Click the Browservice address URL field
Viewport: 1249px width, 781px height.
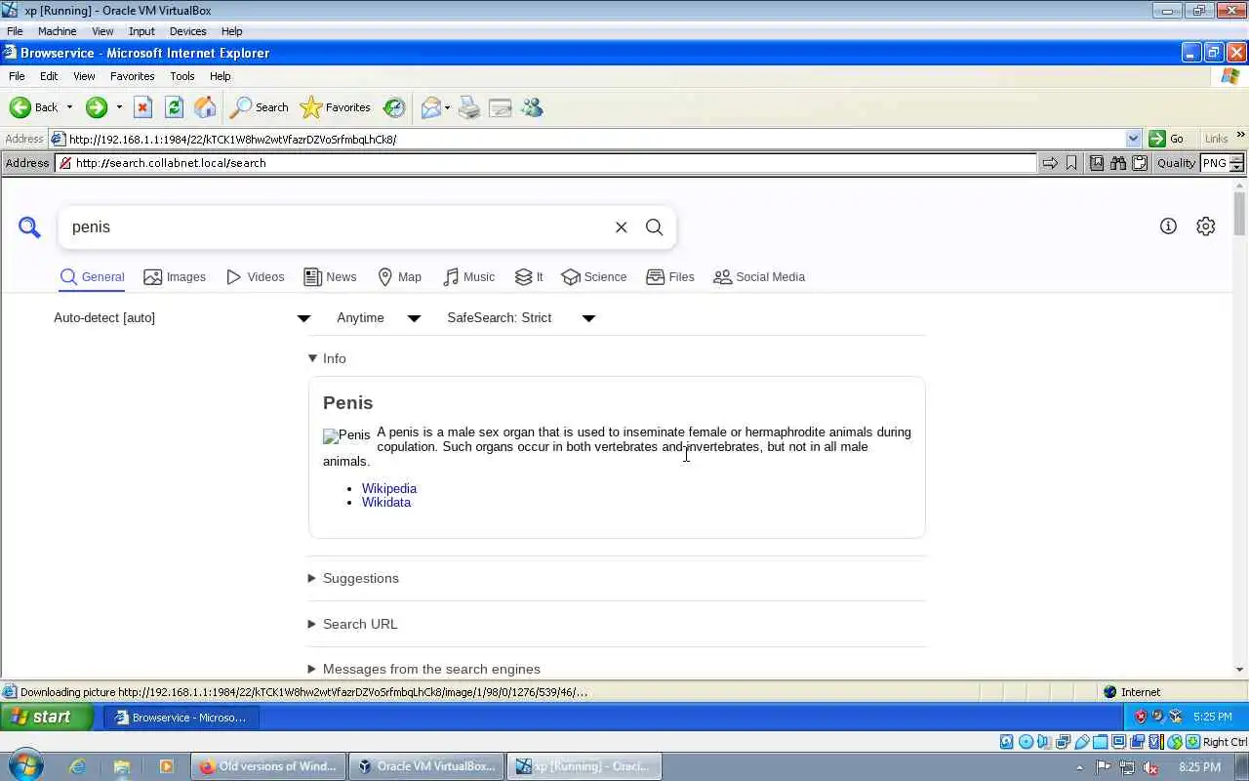pos(546,163)
